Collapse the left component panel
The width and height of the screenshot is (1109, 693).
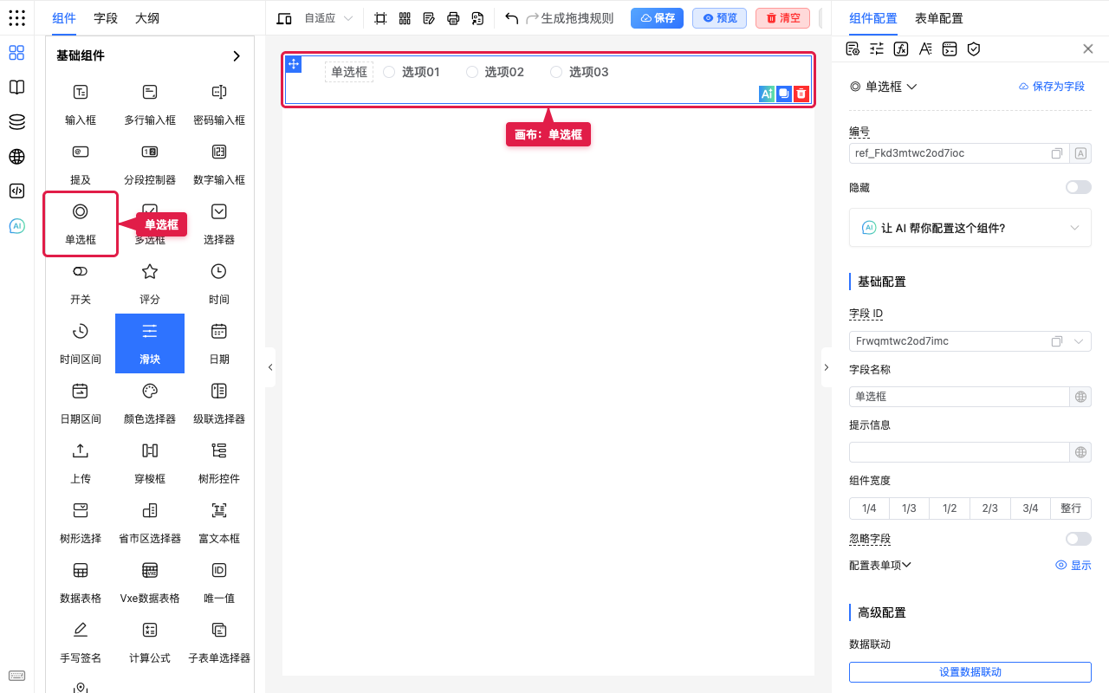pyautogui.click(x=269, y=367)
